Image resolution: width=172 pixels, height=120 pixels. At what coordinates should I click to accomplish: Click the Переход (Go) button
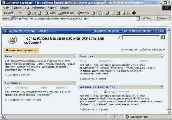149,19
